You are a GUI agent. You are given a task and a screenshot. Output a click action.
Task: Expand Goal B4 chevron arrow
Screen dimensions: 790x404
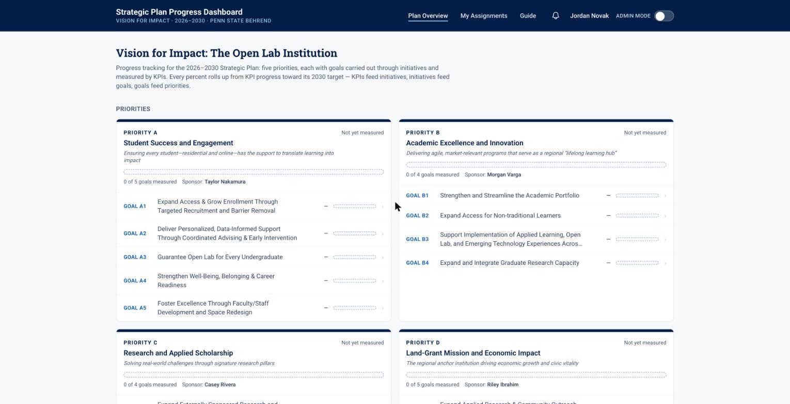665,263
